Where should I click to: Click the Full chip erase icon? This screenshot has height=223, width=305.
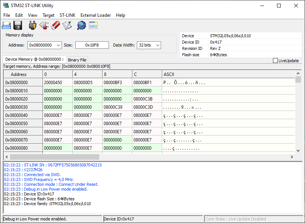(x=56, y=25)
